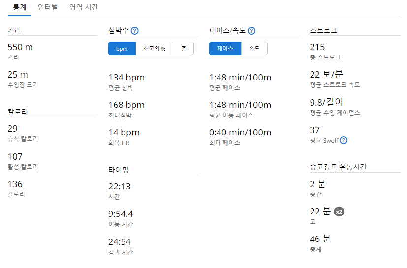407x268 pixels.
Task: Click the 9.8/길이 cadence value
Action: 326,102
